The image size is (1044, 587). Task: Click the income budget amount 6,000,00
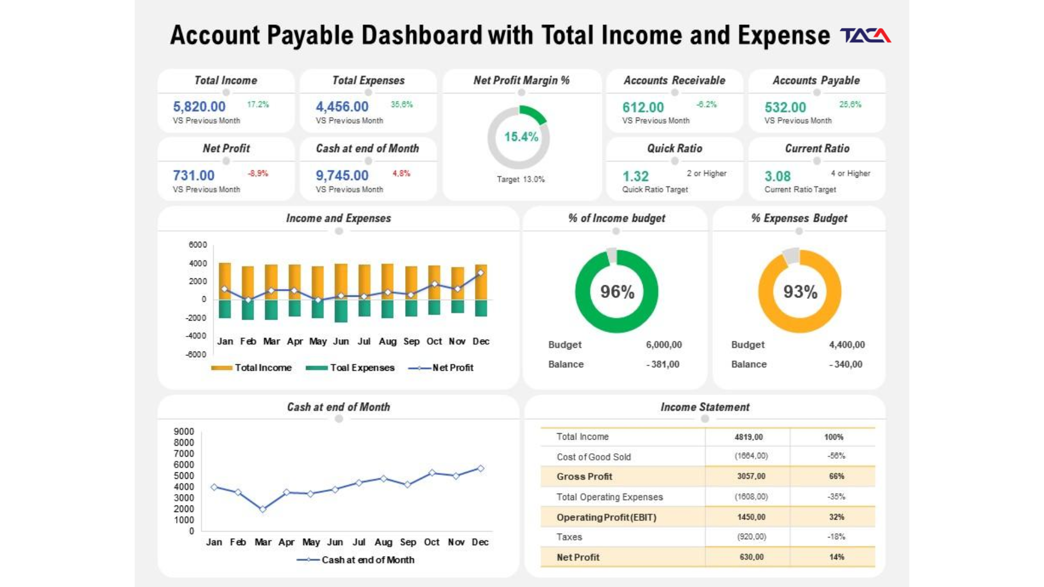664,345
